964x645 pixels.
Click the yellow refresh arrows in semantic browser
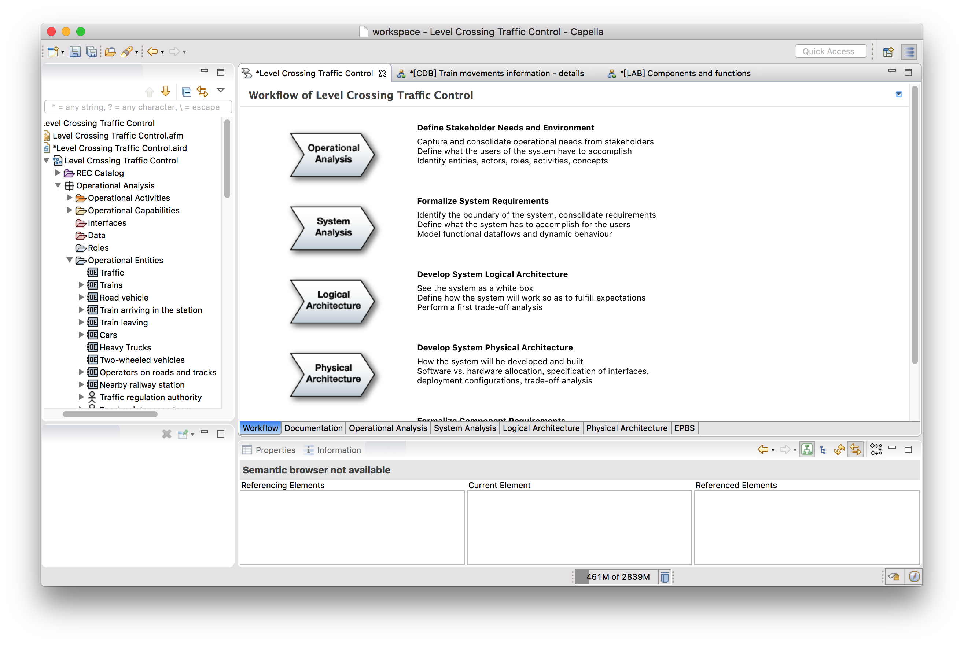pyautogui.click(x=839, y=450)
